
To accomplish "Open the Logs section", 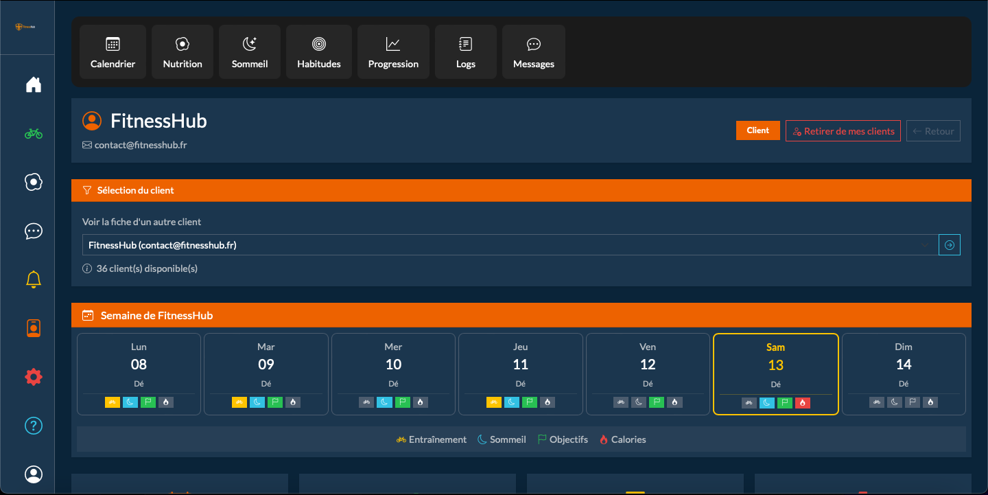I will point(465,51).
